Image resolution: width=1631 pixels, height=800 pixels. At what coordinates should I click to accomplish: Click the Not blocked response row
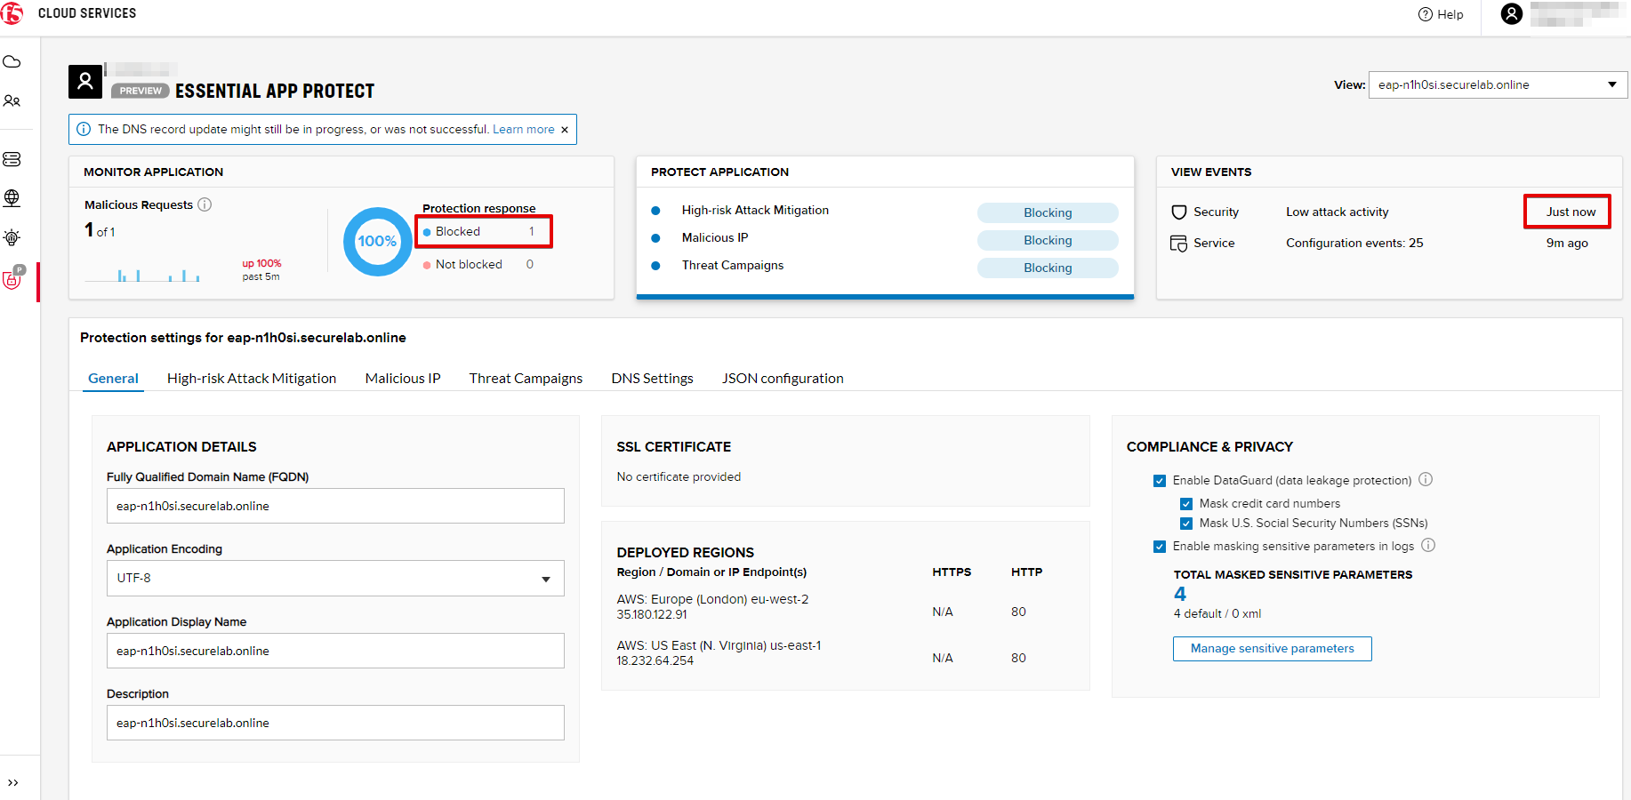(478, 265)
